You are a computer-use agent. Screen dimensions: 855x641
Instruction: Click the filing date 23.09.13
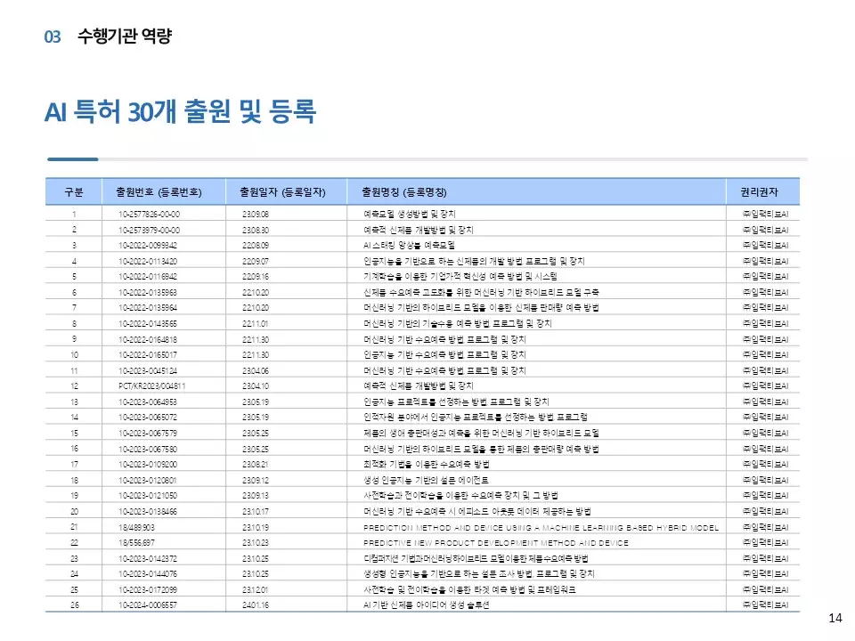tap(256, 496)
